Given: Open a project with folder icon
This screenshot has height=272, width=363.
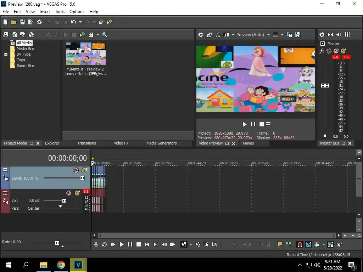Looking at the screenshot, I should click(x=14, y=22).
